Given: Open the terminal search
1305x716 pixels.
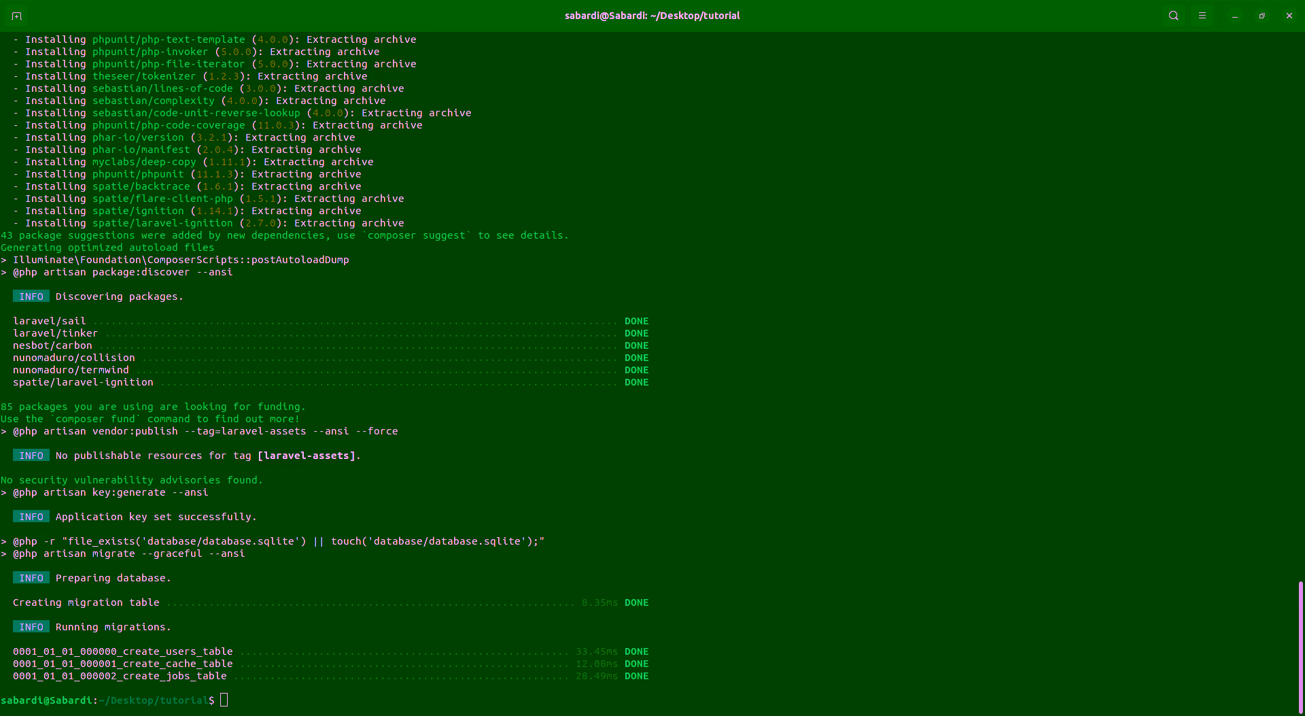Looking at the screenshot, I should (x=1173, y=15).
